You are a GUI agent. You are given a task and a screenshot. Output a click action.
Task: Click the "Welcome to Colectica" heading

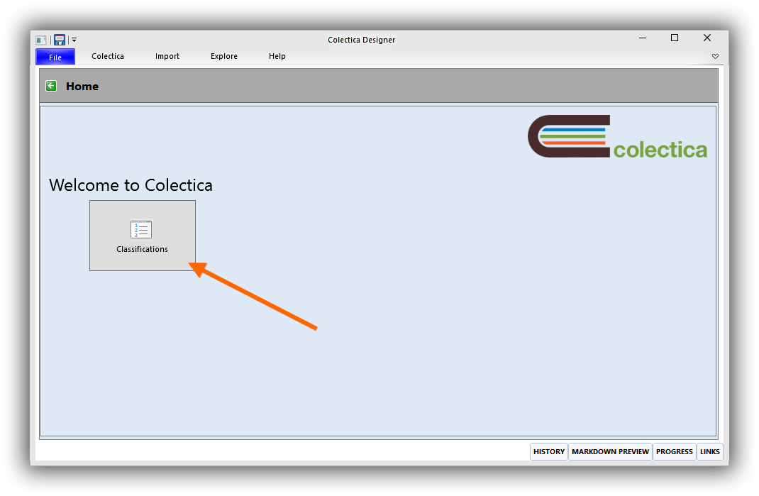(131, 185)
